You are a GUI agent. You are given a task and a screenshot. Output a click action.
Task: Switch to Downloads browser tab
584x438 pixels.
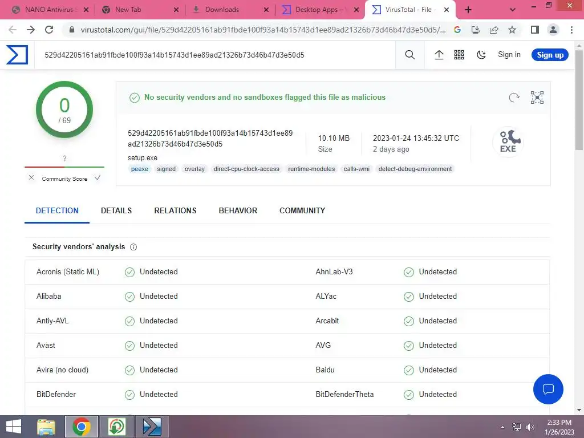click(222, 10)
